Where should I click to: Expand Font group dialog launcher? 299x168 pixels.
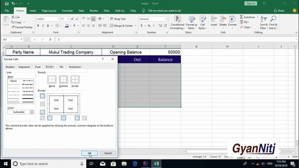click(x=78, y=33)
